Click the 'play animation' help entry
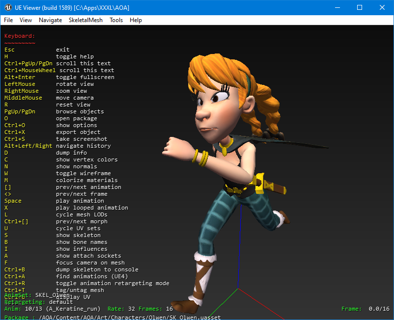The image size is (394, 320). [x=80, y=201]
